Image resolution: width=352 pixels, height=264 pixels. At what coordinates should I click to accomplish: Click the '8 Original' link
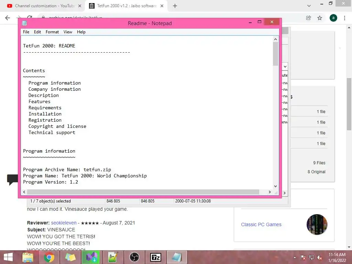(x=316, y=172)
